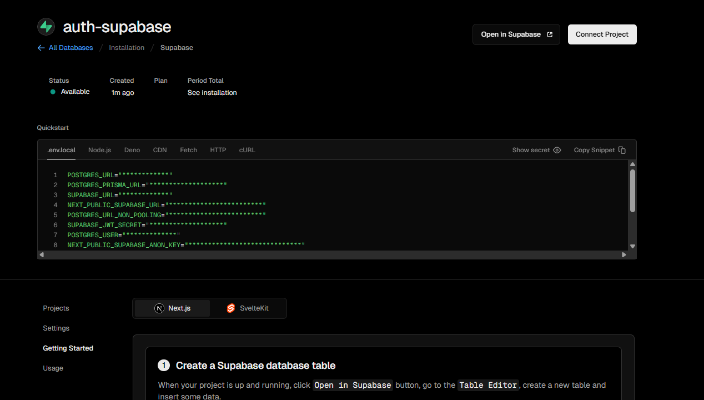704x400 pixels.
Task: Click the POSTGRES_PRISMA_URL line
Action: tap(147, 185)
